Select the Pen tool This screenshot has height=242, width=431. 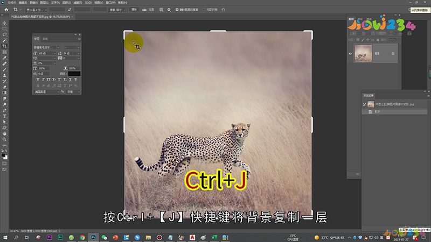pos(4,110)
